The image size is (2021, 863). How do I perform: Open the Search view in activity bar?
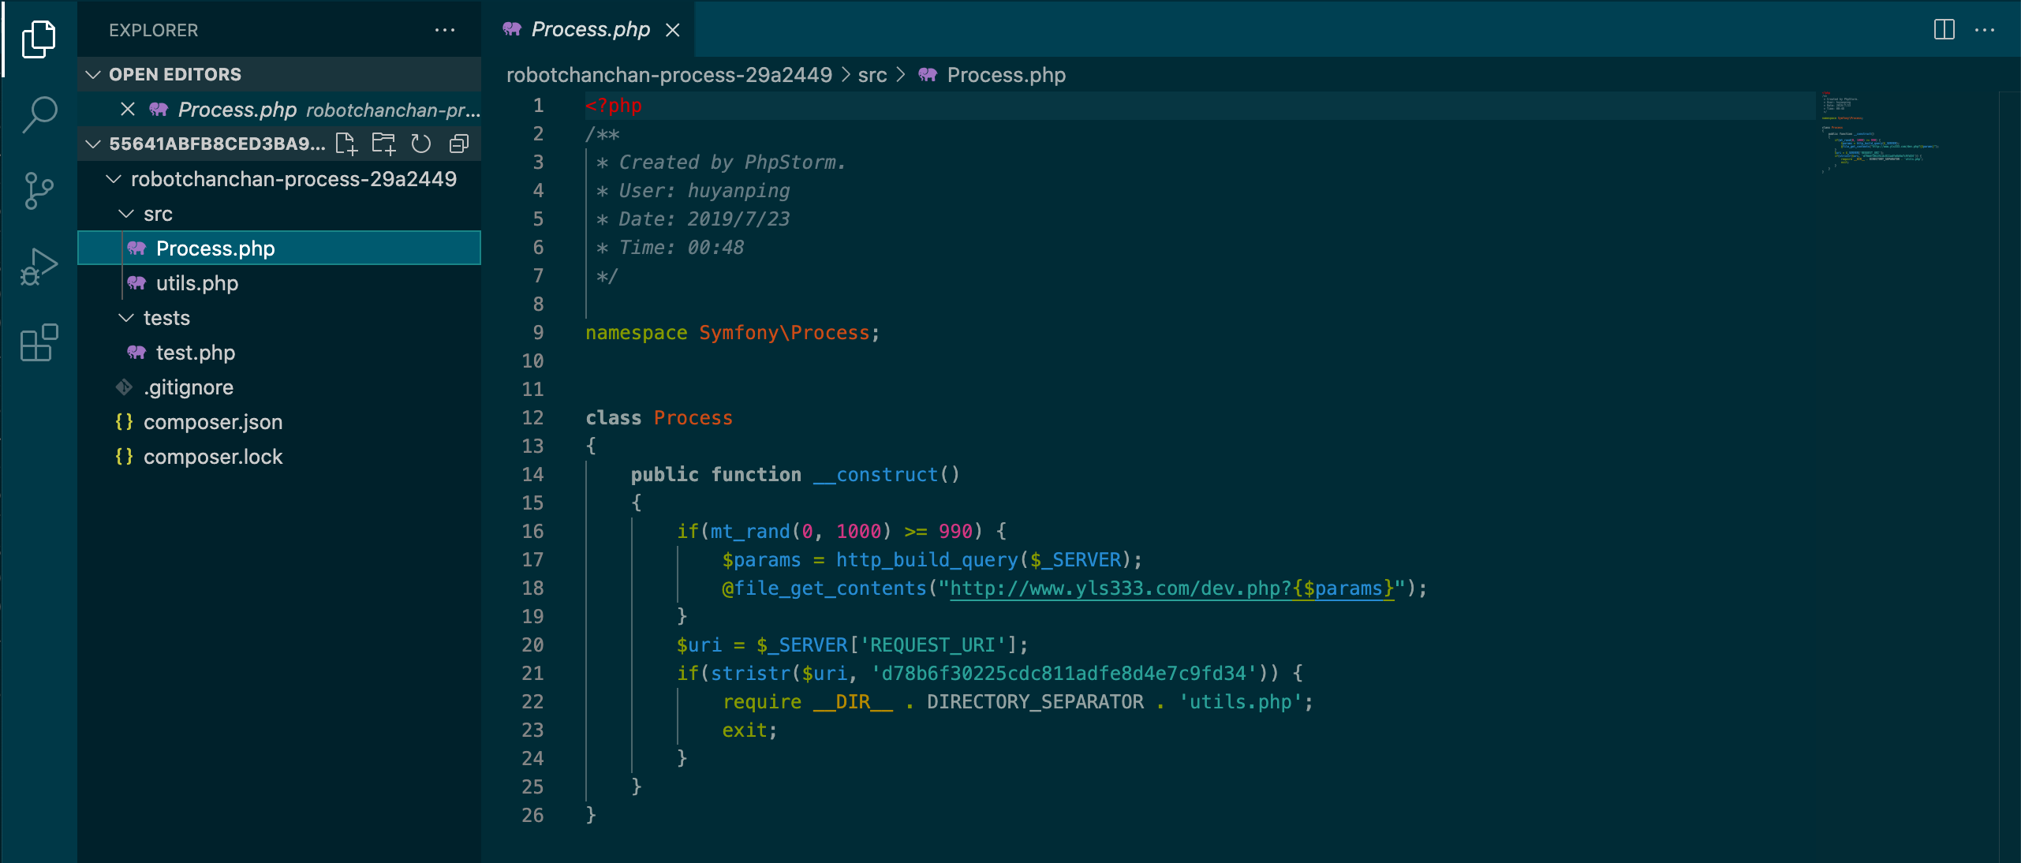tap(39, 114)
